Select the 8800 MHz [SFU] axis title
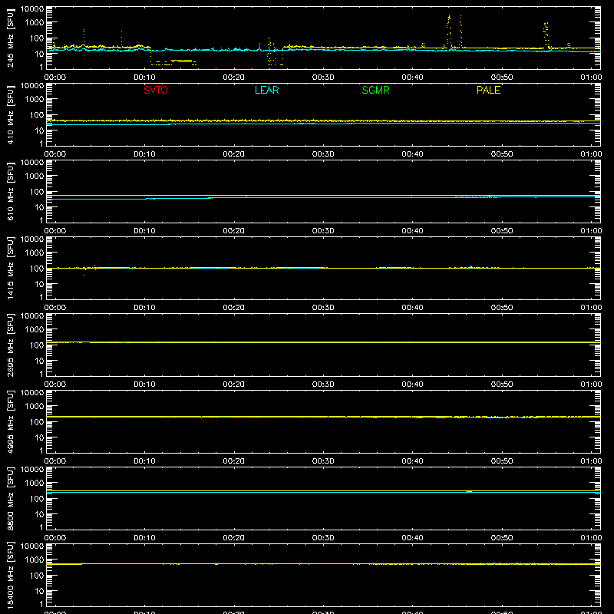 [11, 499]
